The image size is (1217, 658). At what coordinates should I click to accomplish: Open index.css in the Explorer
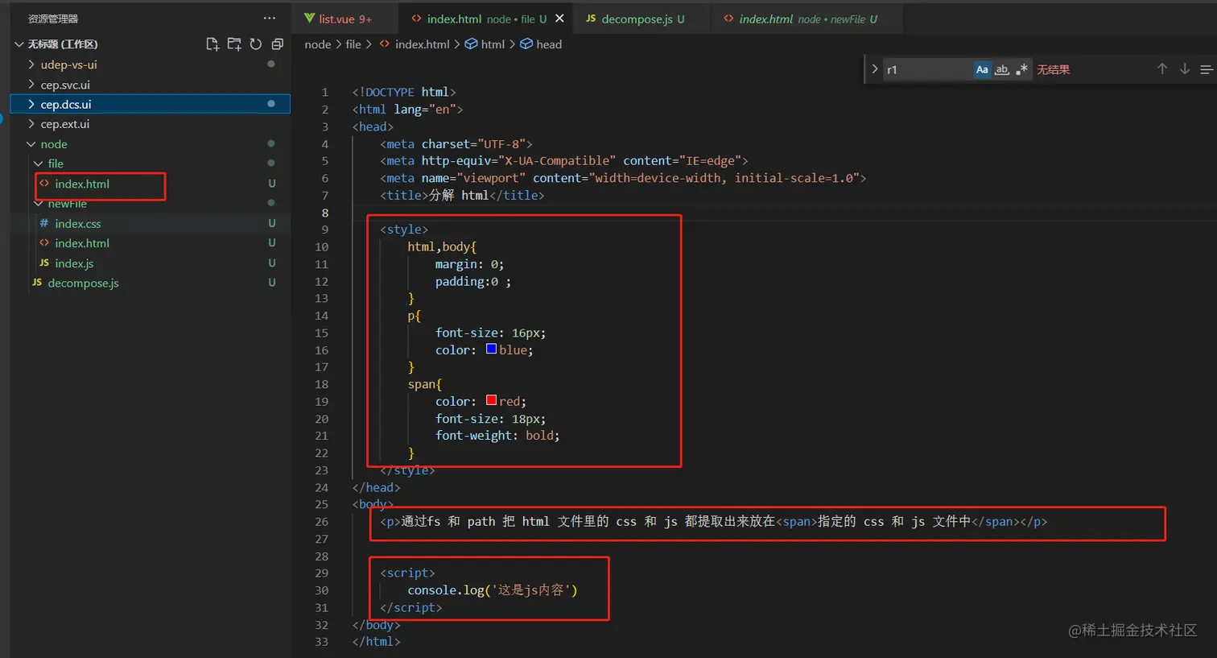pos(78,223)
